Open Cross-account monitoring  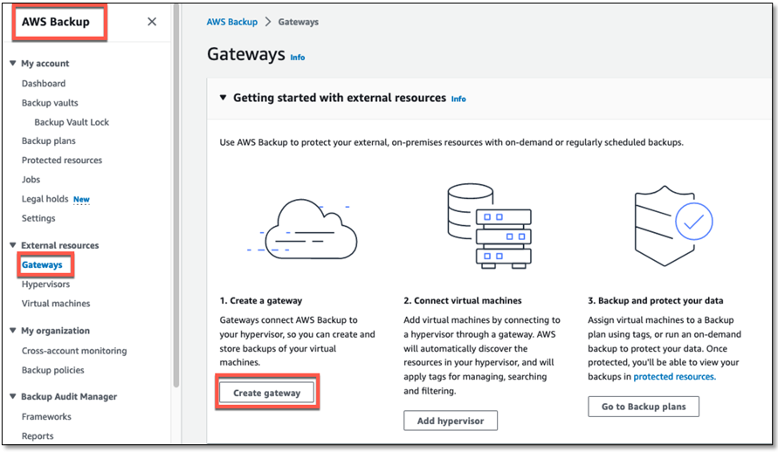coord(74,351)
